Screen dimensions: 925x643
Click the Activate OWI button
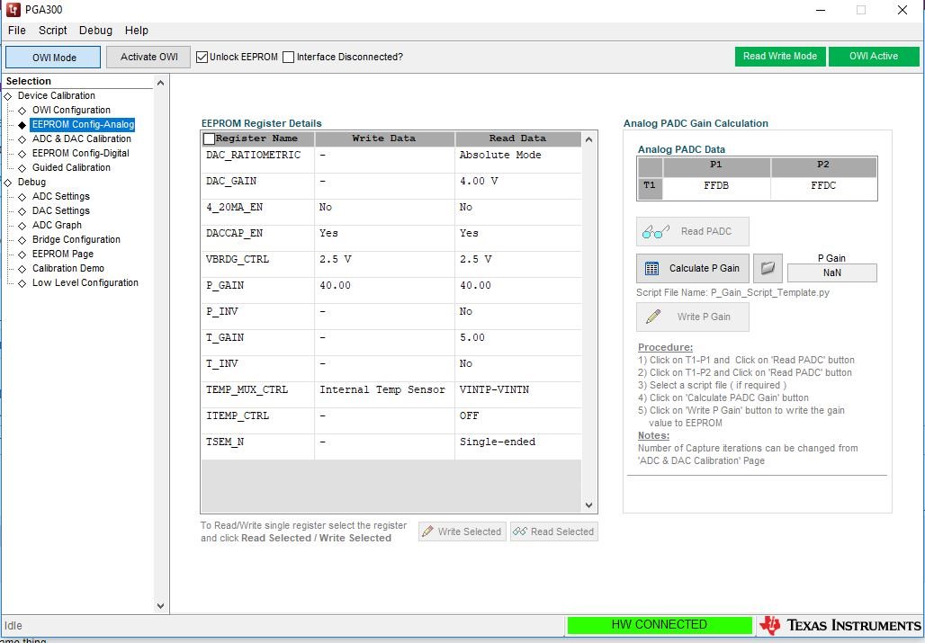click(x=148, y=58)
